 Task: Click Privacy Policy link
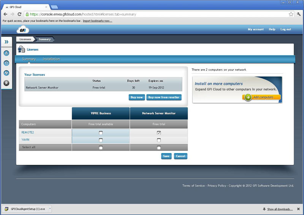(217, 186)
